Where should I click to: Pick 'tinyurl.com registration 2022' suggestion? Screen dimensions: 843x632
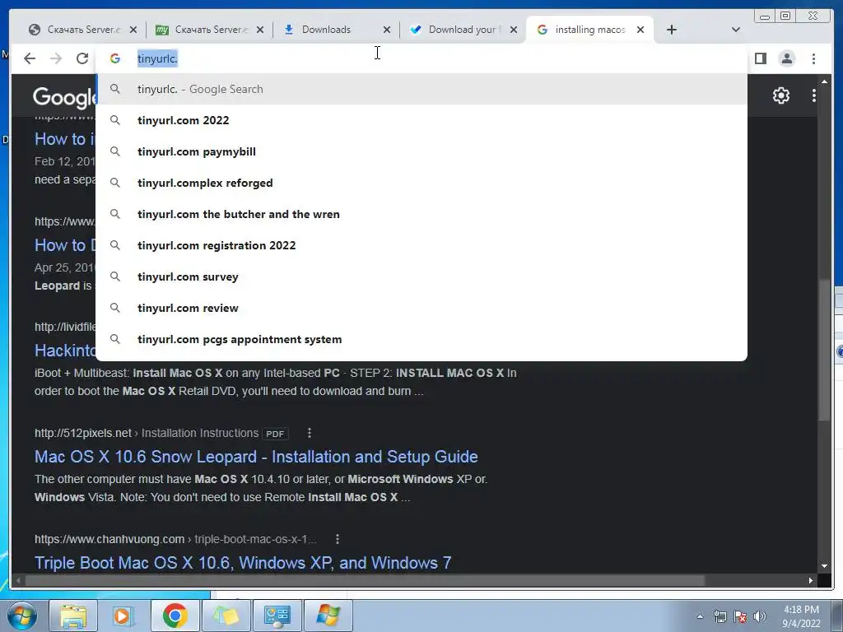pyautogui.click(x=421, y=245)
